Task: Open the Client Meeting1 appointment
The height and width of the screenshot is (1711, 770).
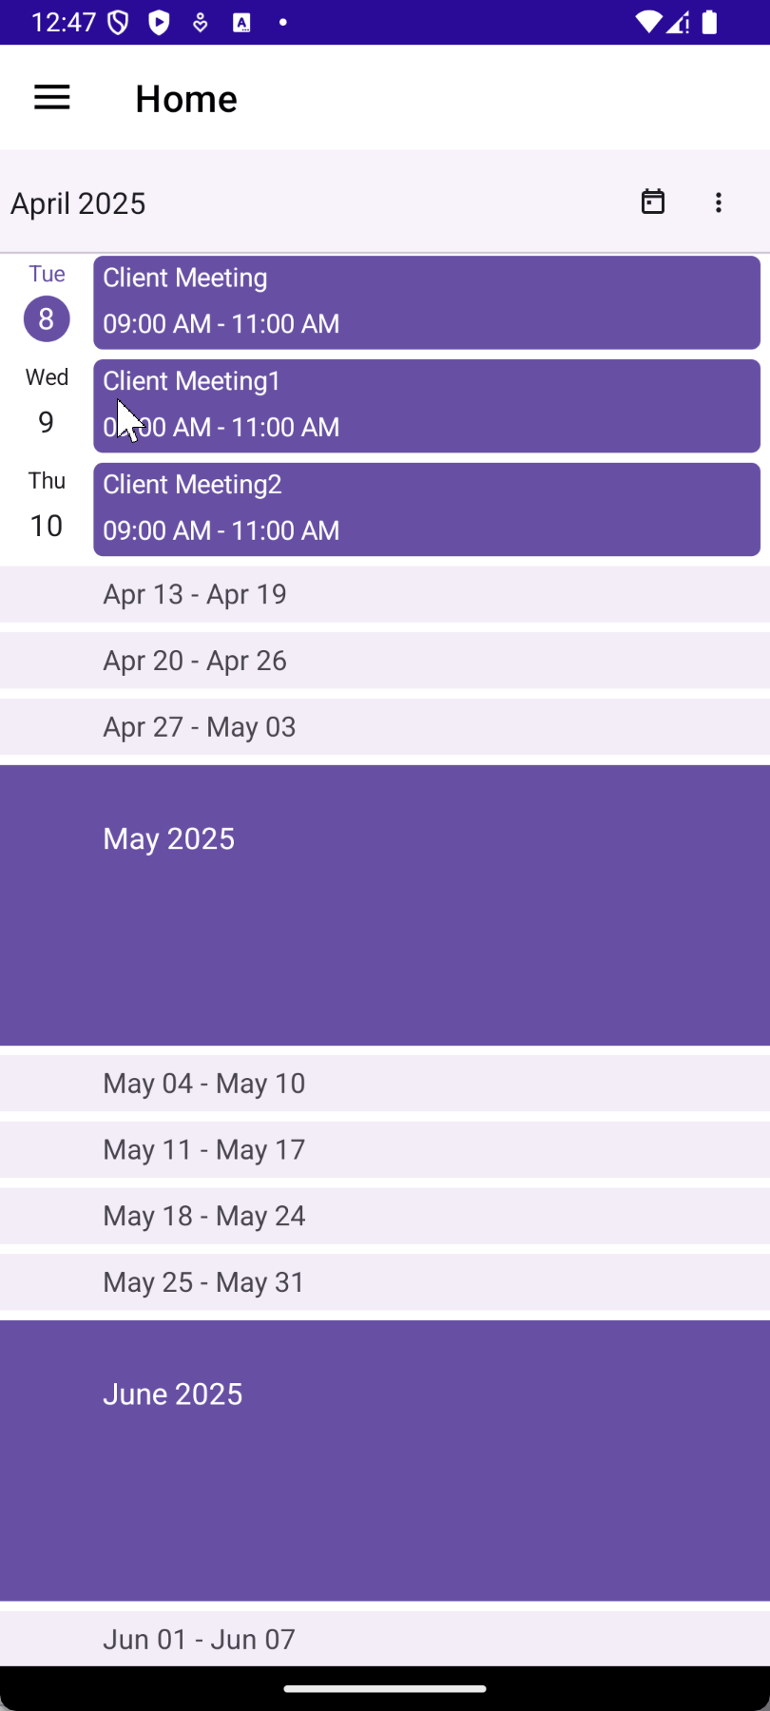Action: pyautogui.click(x=426, y=406)
